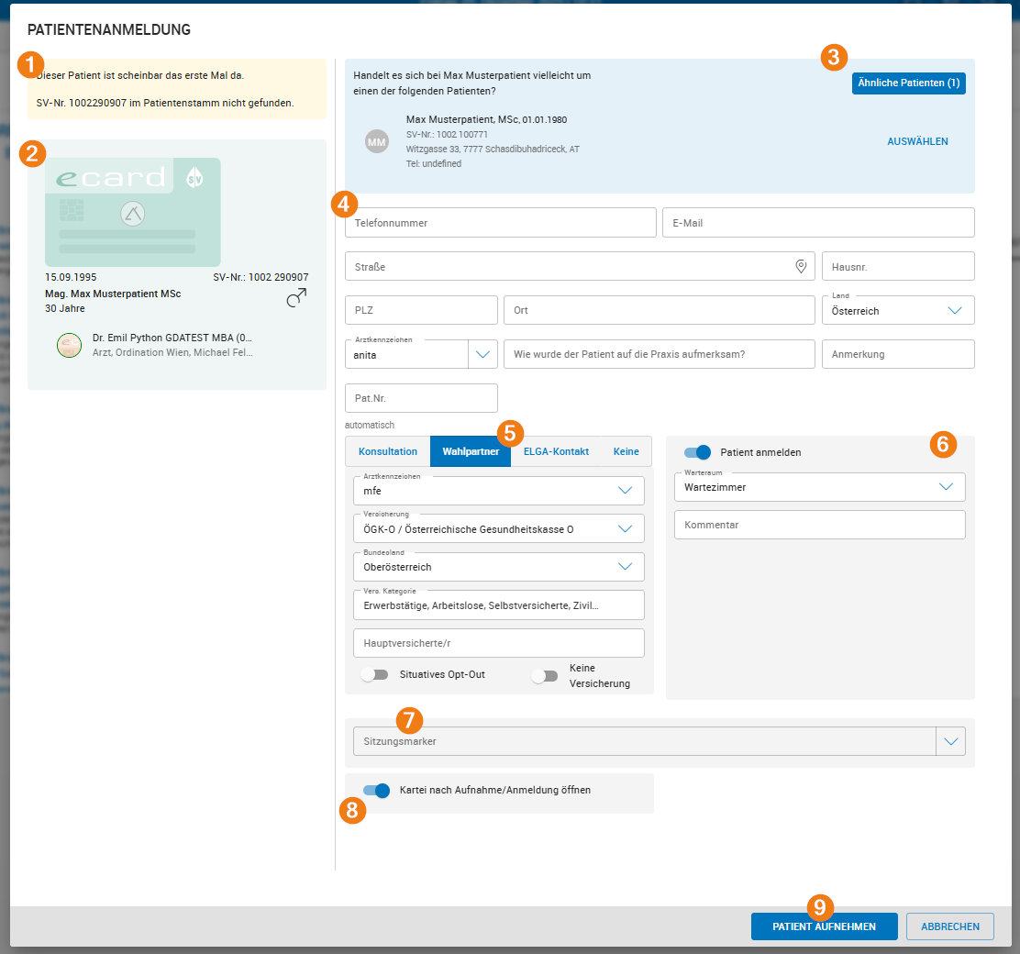
Task: Click the orange number 9 marker
Action: click(820, 907)
